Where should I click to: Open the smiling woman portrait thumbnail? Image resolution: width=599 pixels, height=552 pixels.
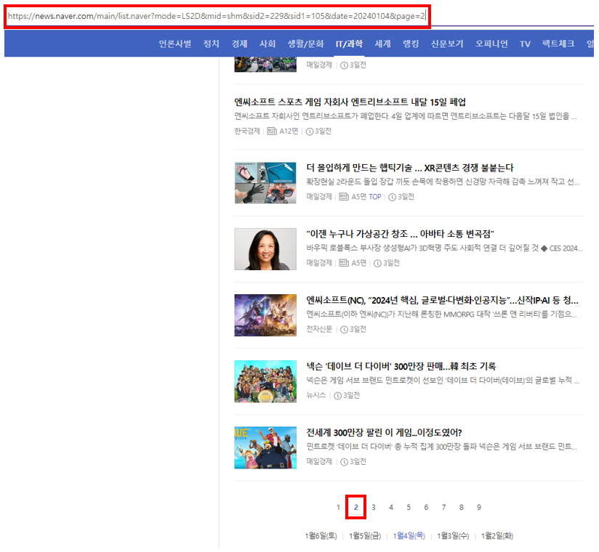pos(265,249)
